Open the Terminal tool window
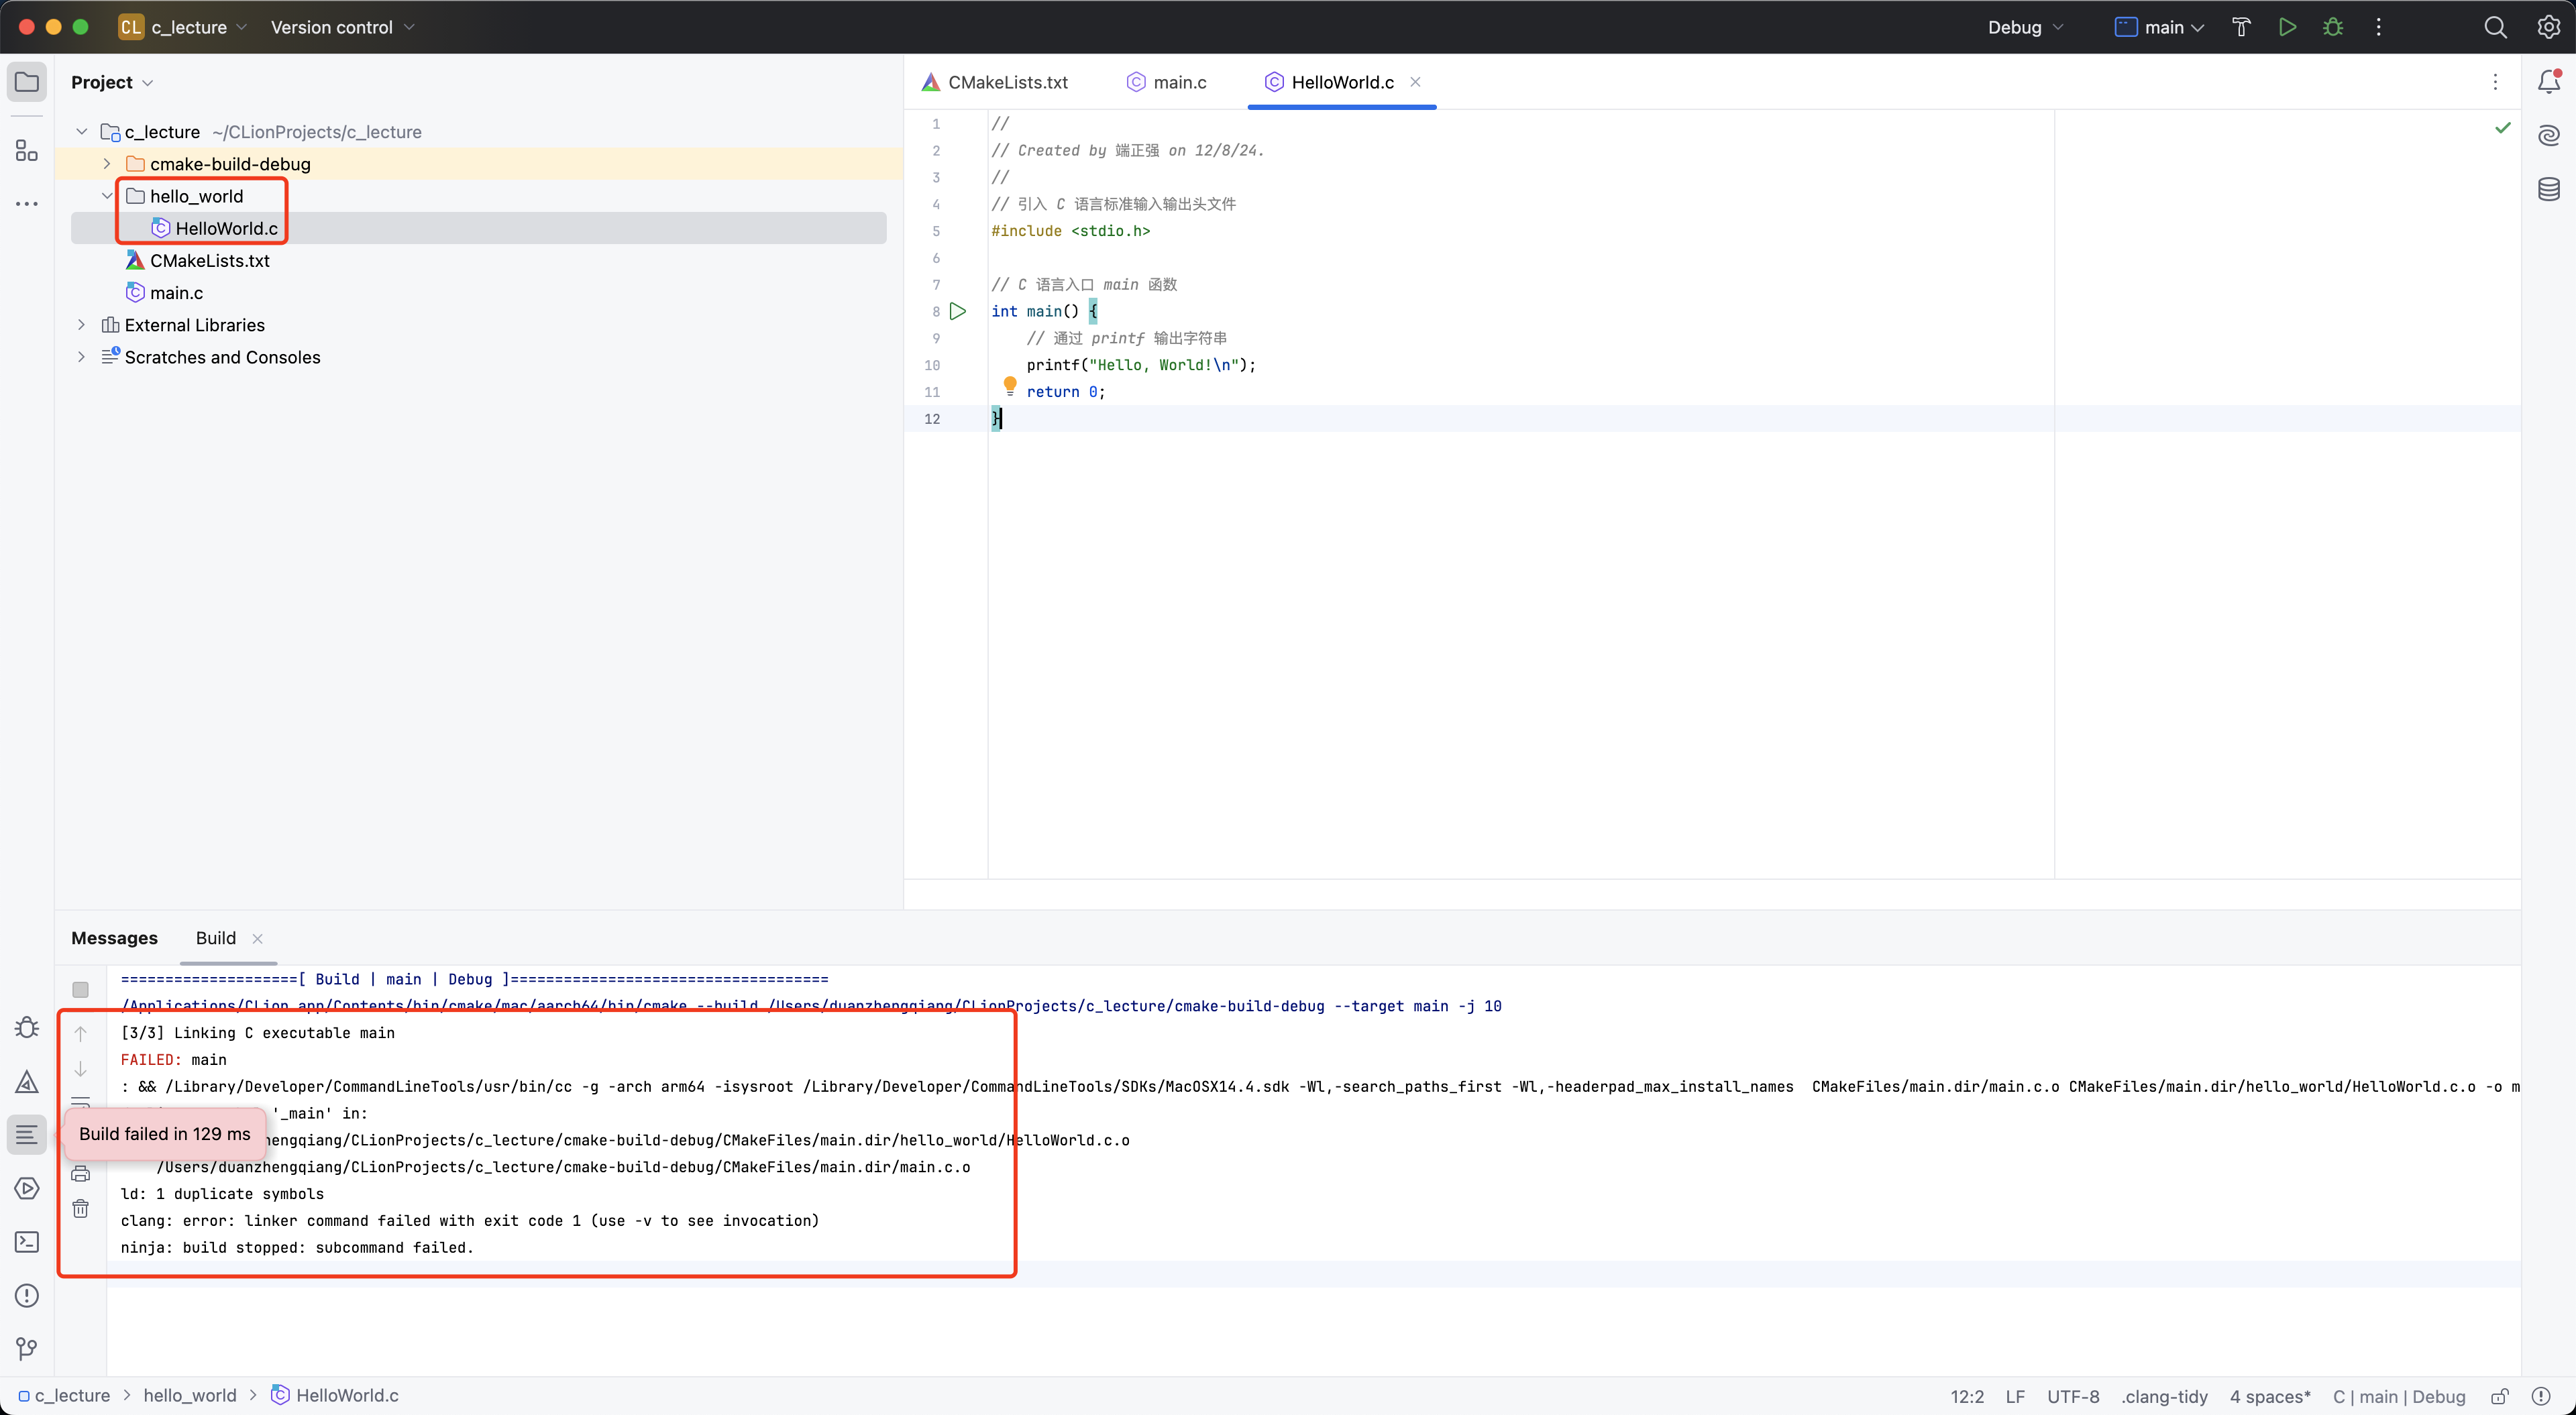The height and width of the screenshot is (1415, 2576). pos(27,1242)
